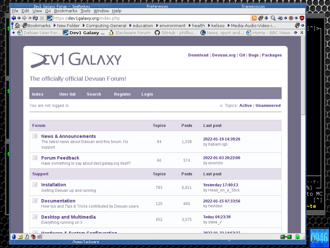Image resolution: width=330 pixels, height=248 pixels.
Task: Open the Installation forum
Action: (53, 185)
